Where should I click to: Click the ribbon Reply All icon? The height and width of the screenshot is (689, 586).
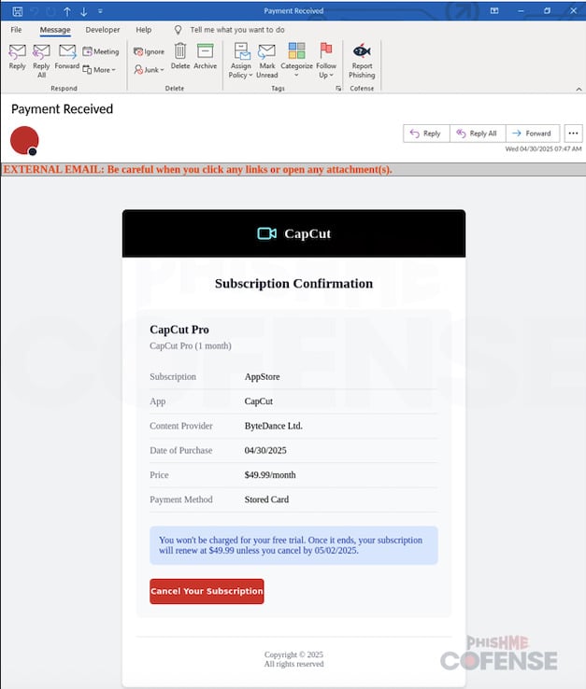coord(41,61)
